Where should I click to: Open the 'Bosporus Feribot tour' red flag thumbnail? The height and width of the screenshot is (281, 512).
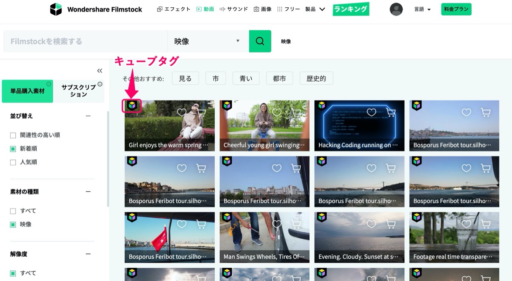tap(170, 237)
